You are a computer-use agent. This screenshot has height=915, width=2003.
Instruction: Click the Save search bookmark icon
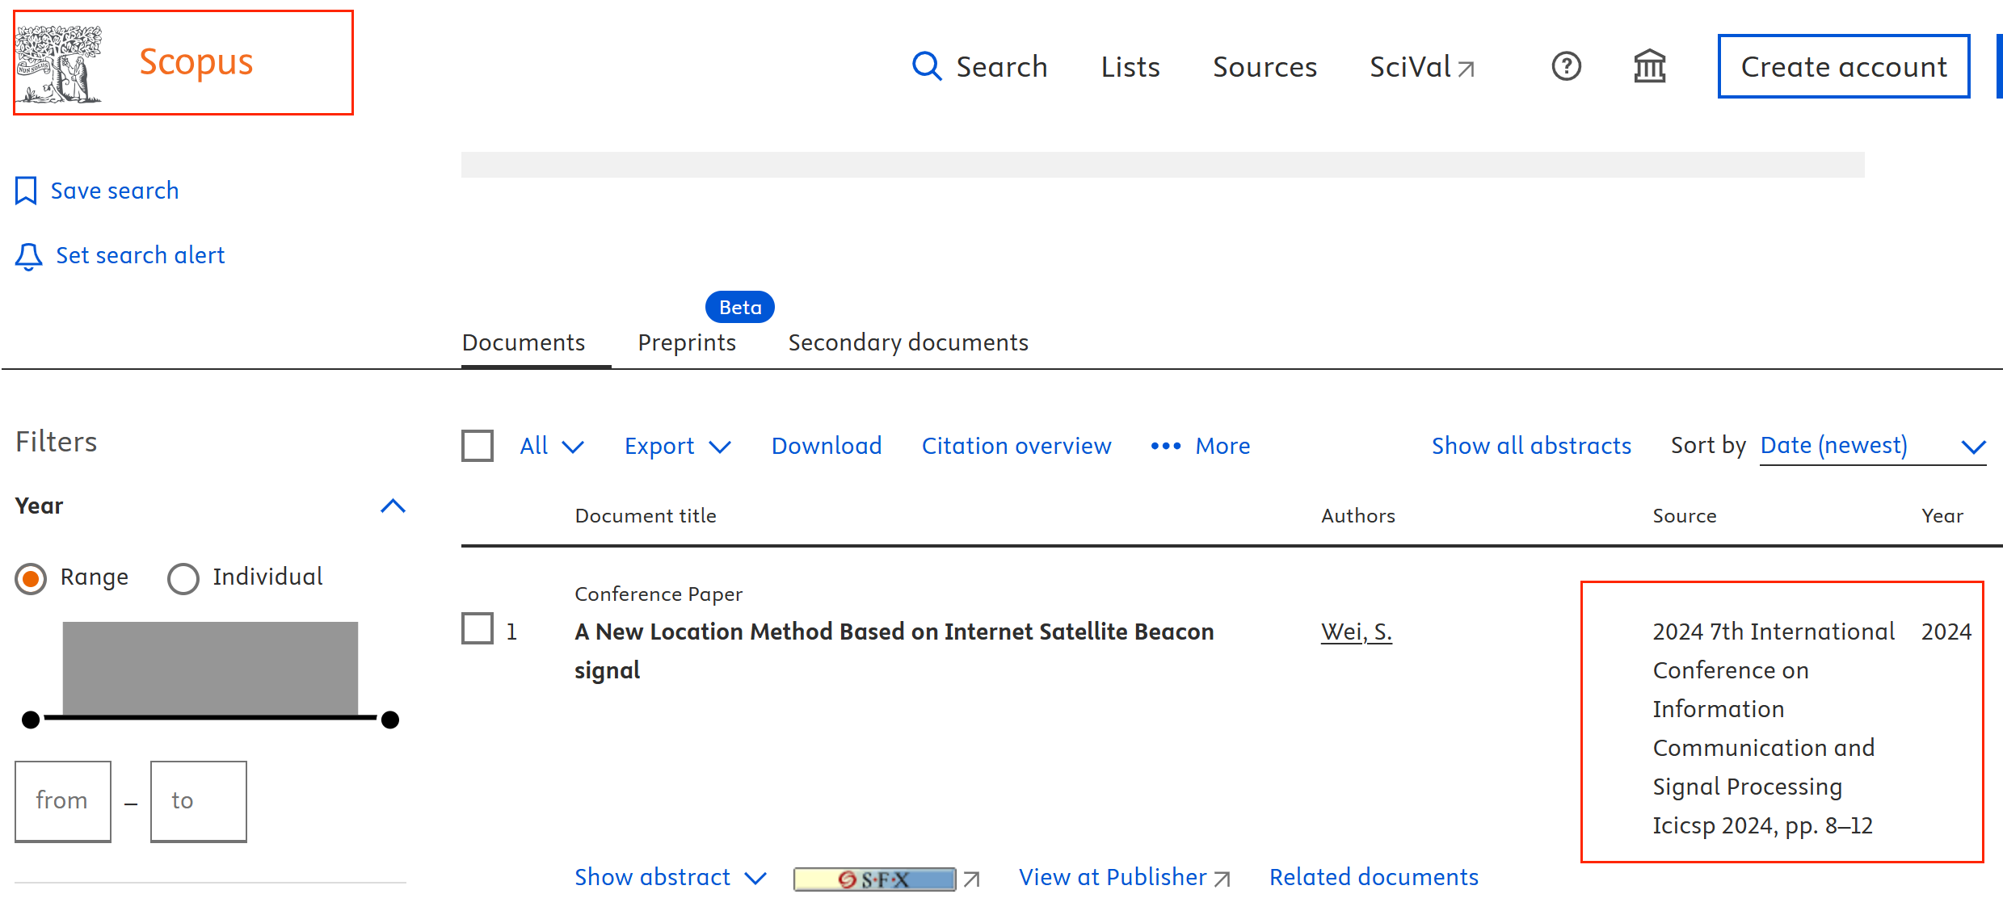point(26,191)
